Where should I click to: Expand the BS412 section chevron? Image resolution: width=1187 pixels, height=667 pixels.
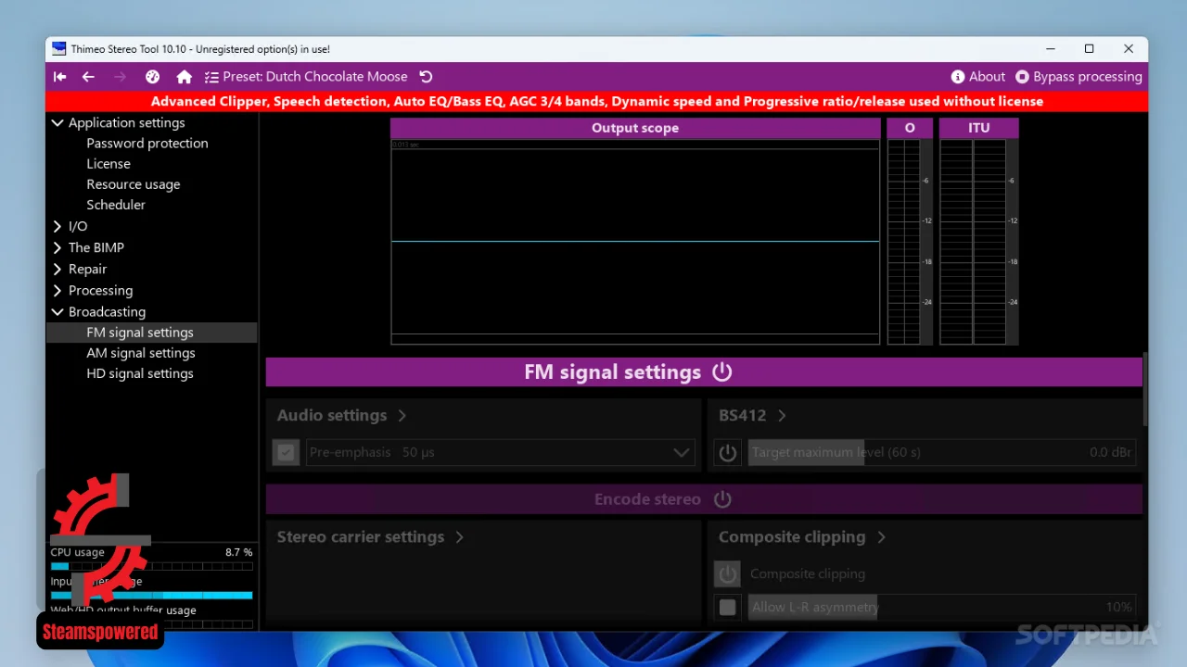[x=782, y=416]
